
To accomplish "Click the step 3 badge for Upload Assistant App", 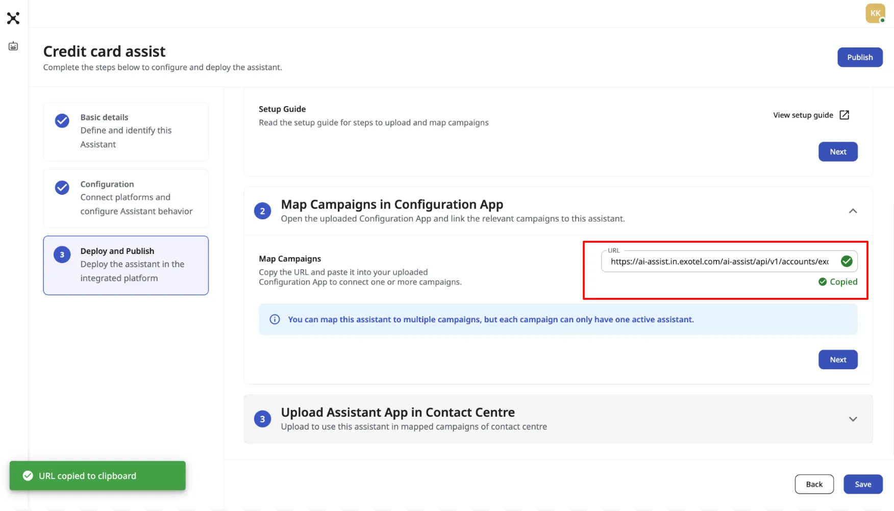I will click(x=262, y=419).
